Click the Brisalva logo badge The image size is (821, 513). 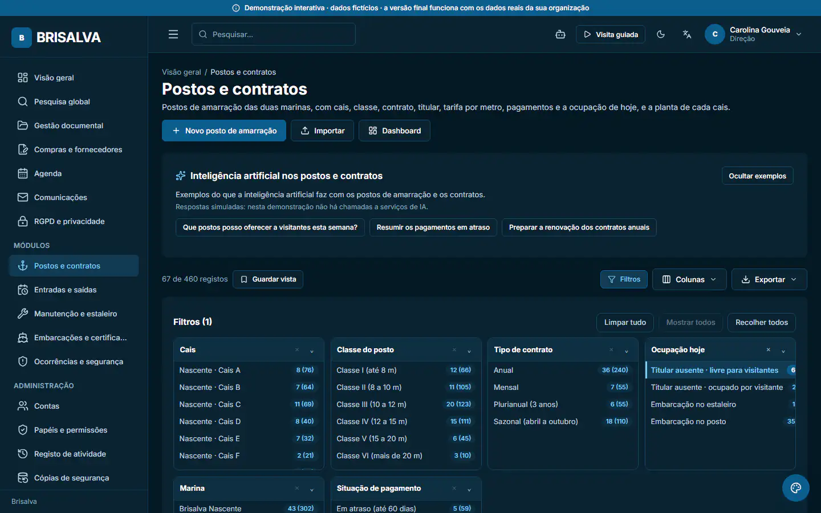click(22, 38)
